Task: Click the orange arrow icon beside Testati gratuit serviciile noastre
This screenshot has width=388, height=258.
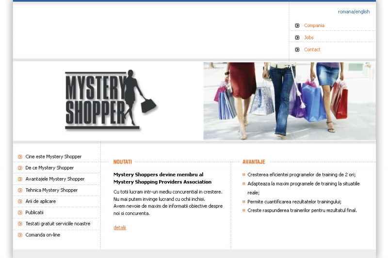Action: (20, 224)
